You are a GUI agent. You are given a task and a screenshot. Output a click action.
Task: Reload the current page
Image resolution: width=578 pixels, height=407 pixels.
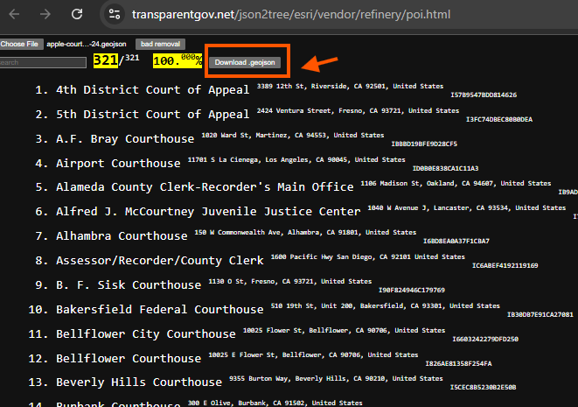pyautogui.click(x=77, y=15)
